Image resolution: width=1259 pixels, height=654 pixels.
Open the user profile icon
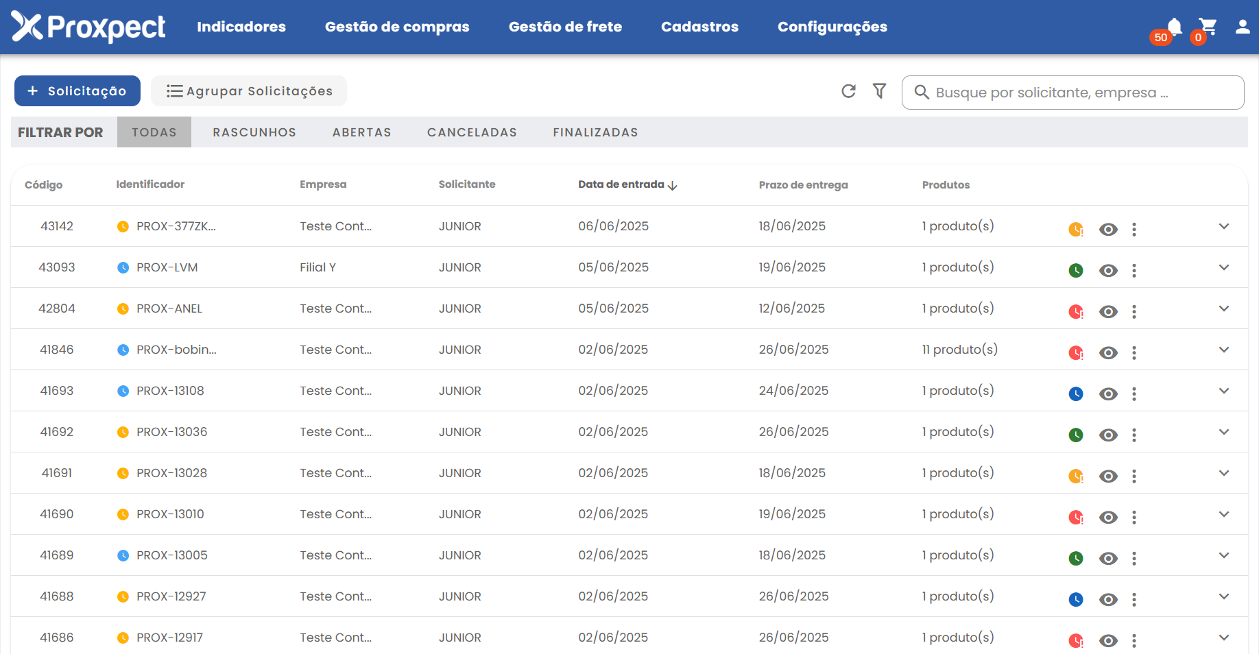(1242, 27)
